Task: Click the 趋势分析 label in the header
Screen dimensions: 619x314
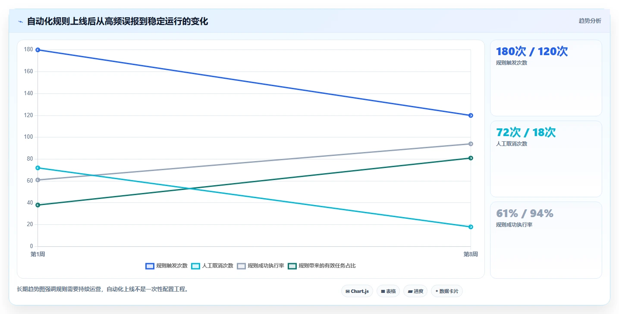Action: tap(590, 21)
